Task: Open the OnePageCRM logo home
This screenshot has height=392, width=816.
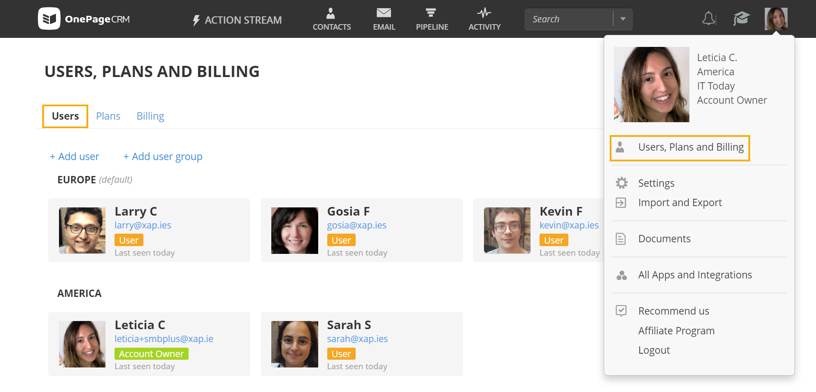Action: click(84, 19)
